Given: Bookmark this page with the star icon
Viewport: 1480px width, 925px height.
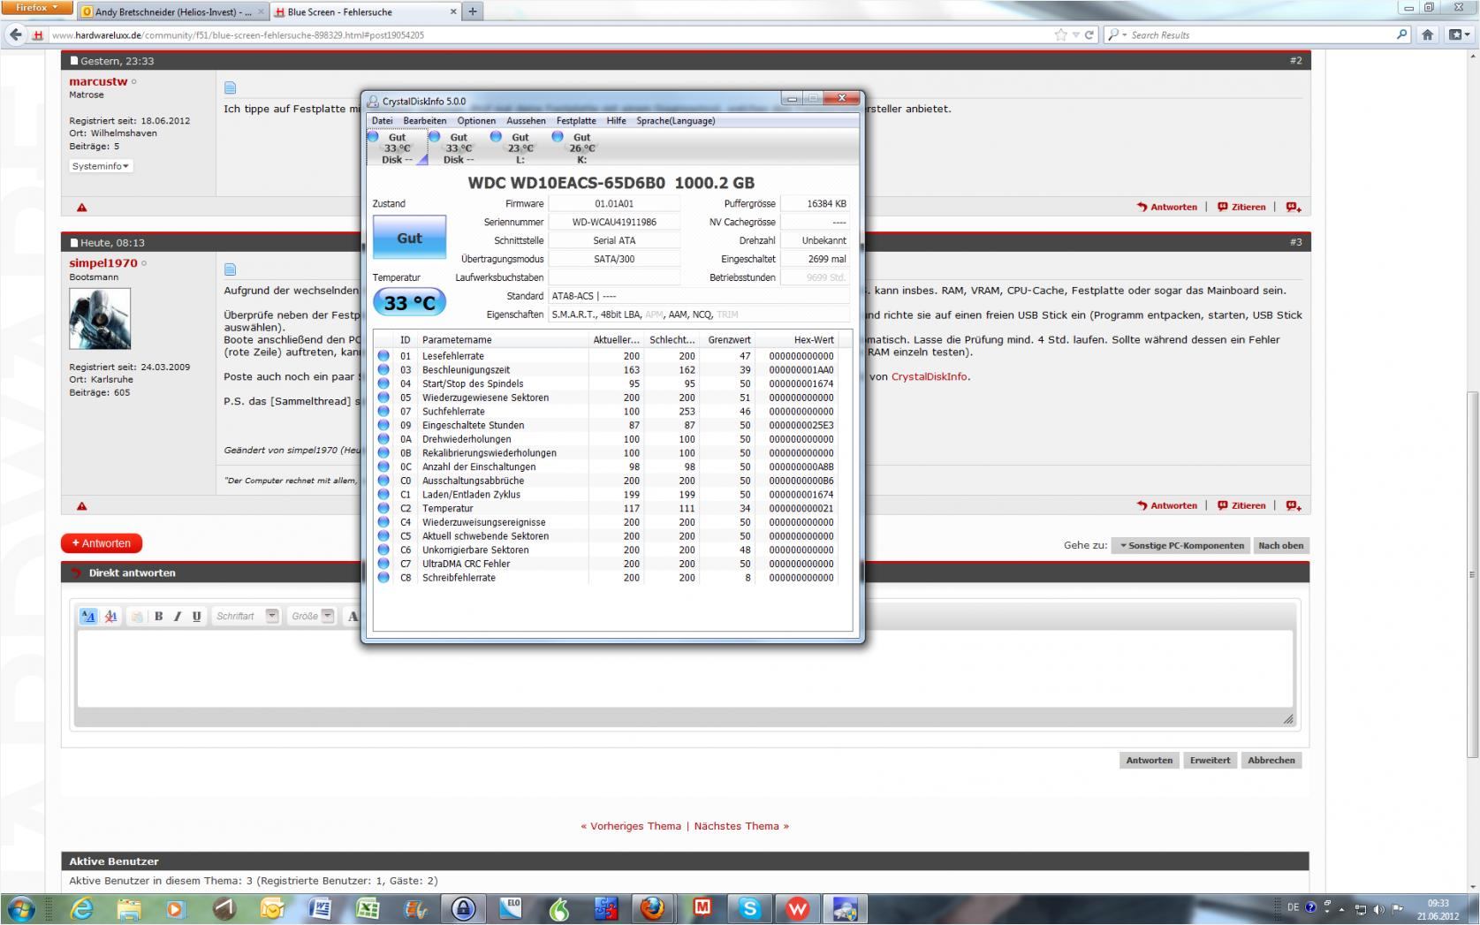Looking at the screenshot, I should [1060, 34].
